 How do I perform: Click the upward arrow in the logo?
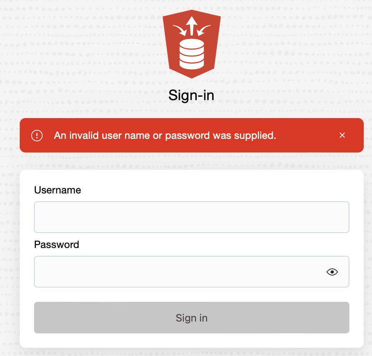[192, 26]
